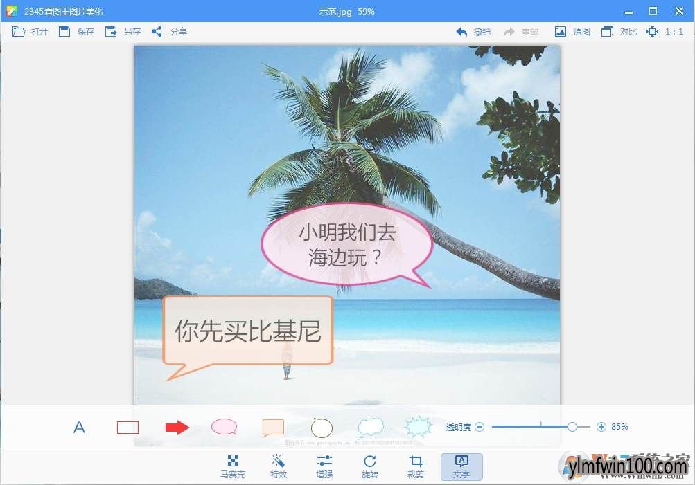Click the 2345看图王 app logo icon

12,11
